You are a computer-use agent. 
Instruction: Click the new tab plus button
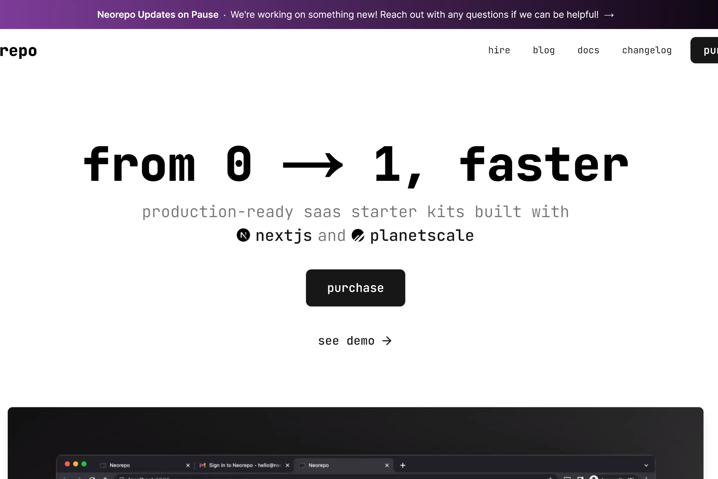(x=403, y=464)
